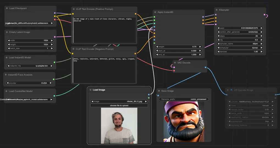Decrease steps with its left arrow
280x148 pixels.
[x=218, y=36]
